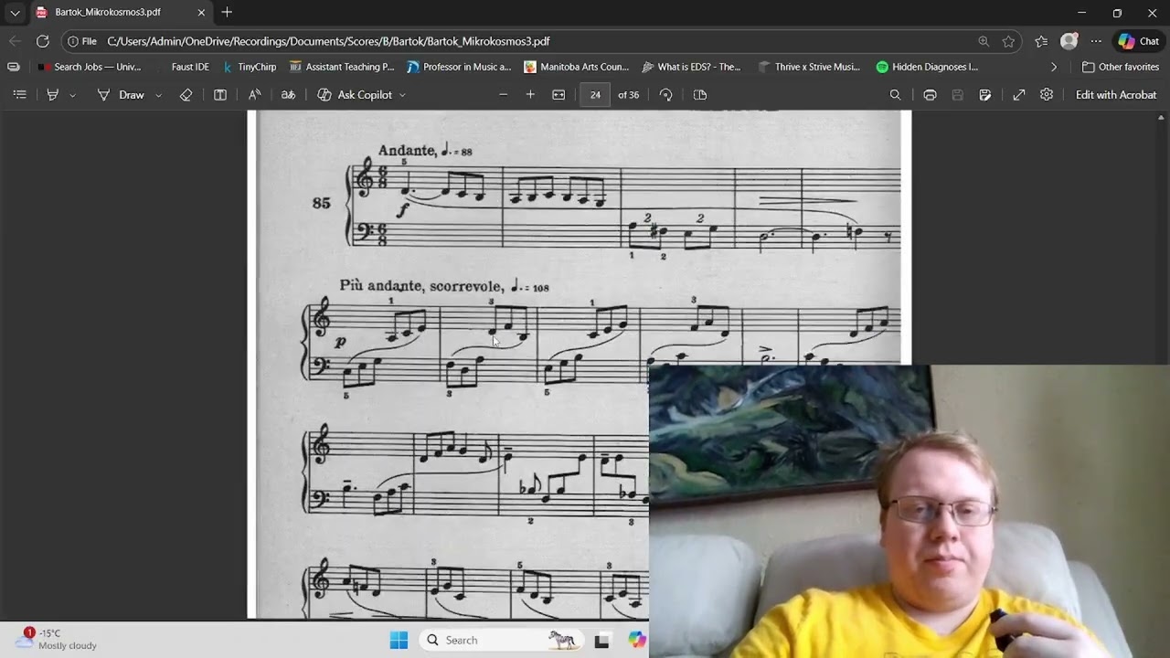Open the Page view options
Viewport: 1170px width, 658px height.
[700, 95]
